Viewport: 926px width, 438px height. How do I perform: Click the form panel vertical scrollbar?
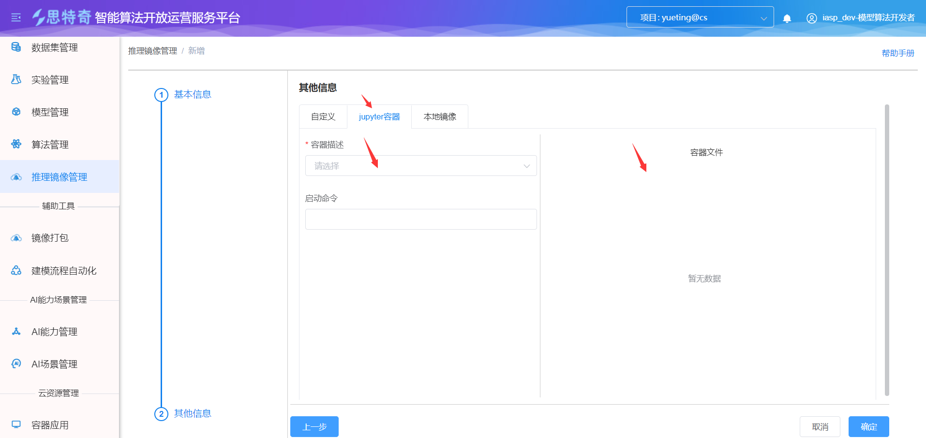click(x=887, y=250)
